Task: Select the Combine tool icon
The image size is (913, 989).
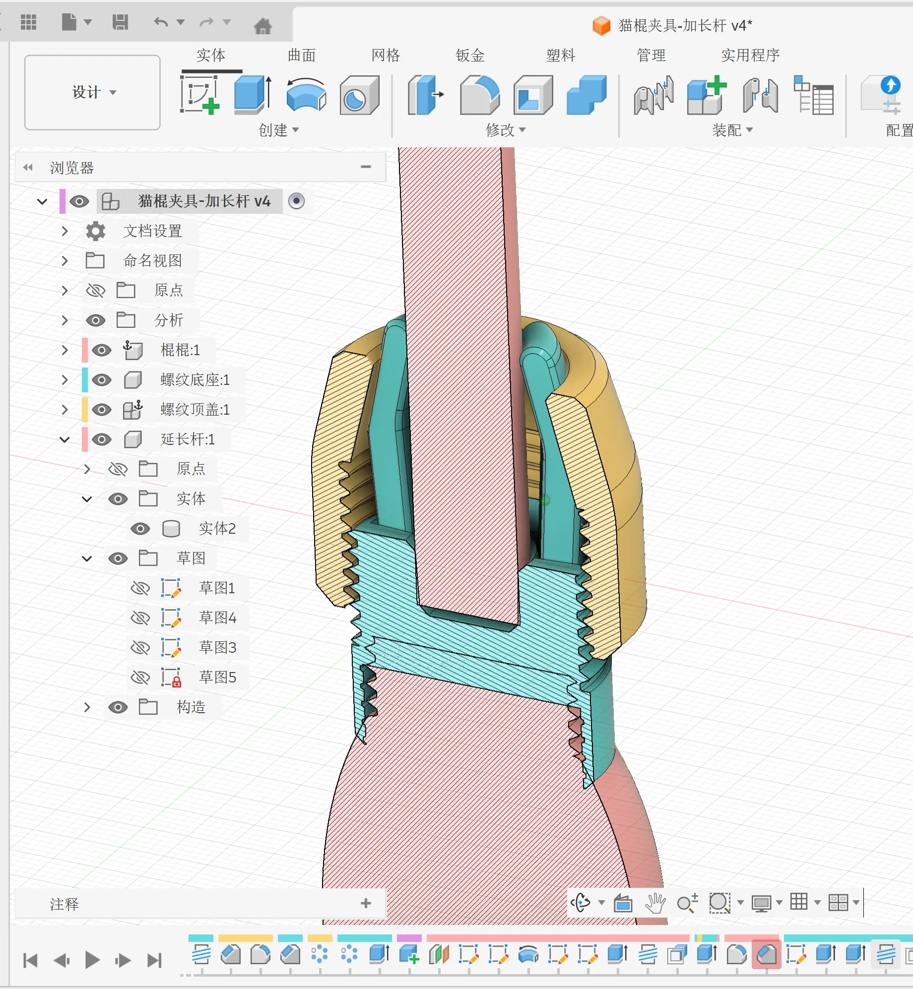Action: click(587, 94)
